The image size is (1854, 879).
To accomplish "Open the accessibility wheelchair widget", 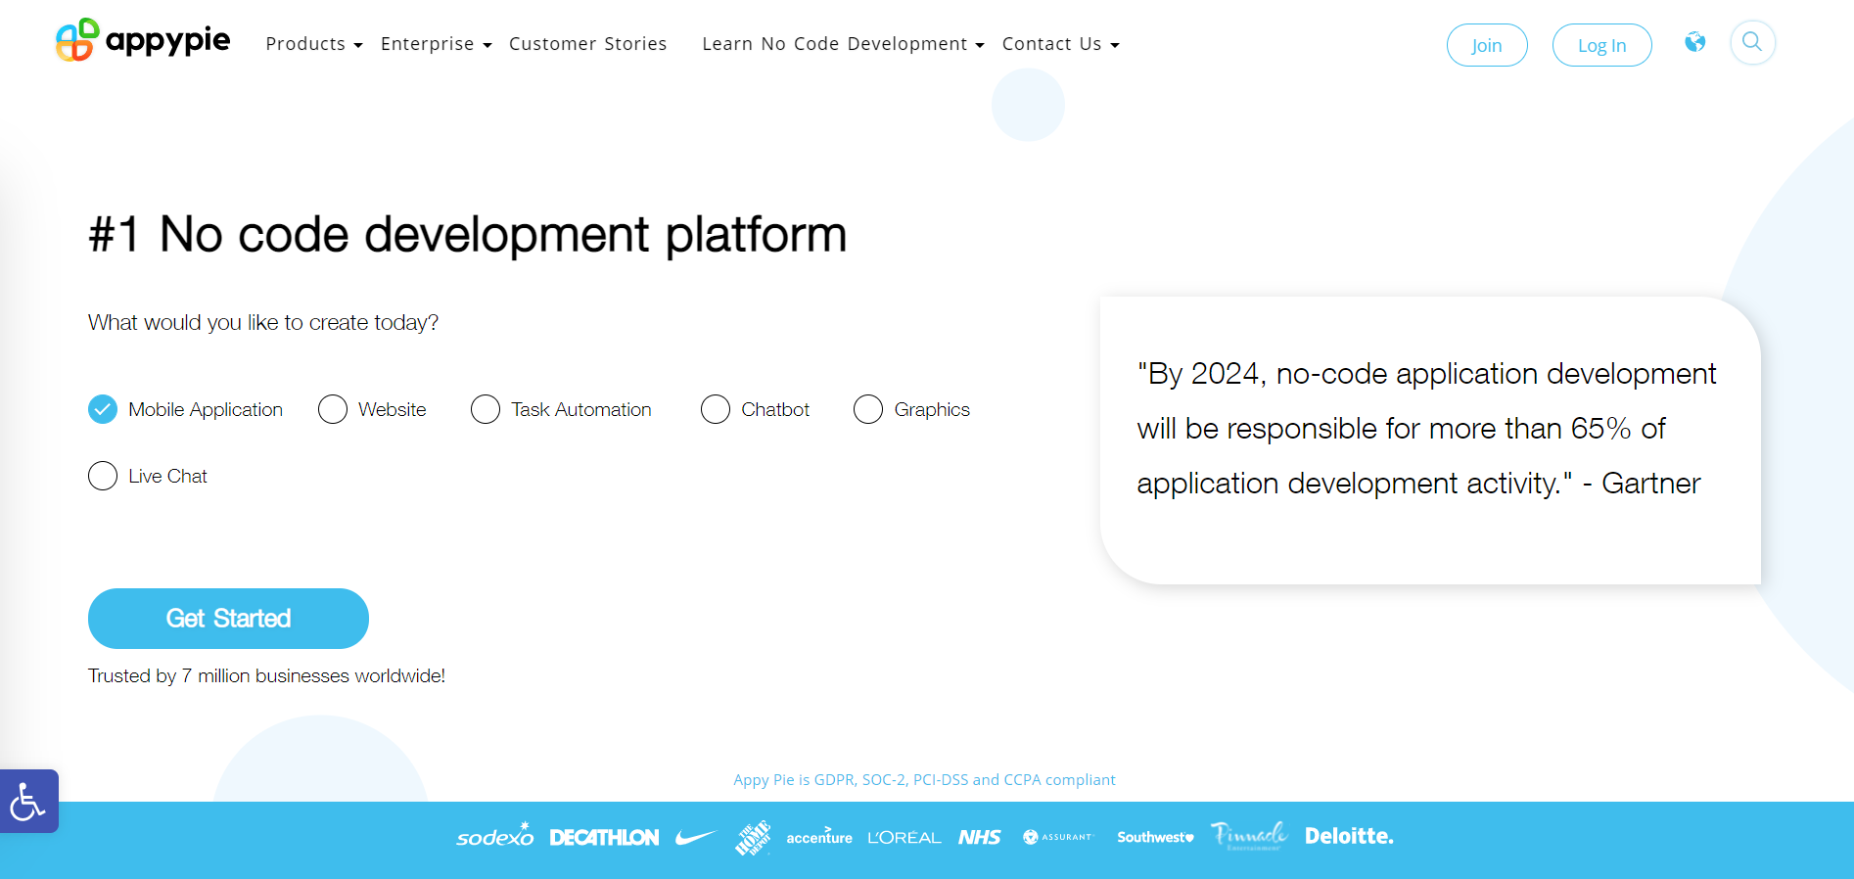I will (28, 802).
